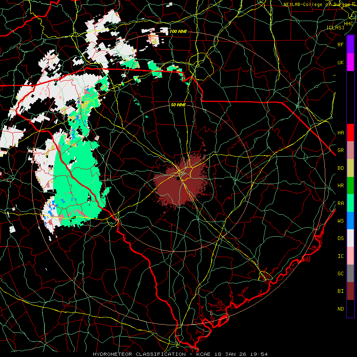Select the gray GC legend swatch
357x357 pixels.
[350, 273]
